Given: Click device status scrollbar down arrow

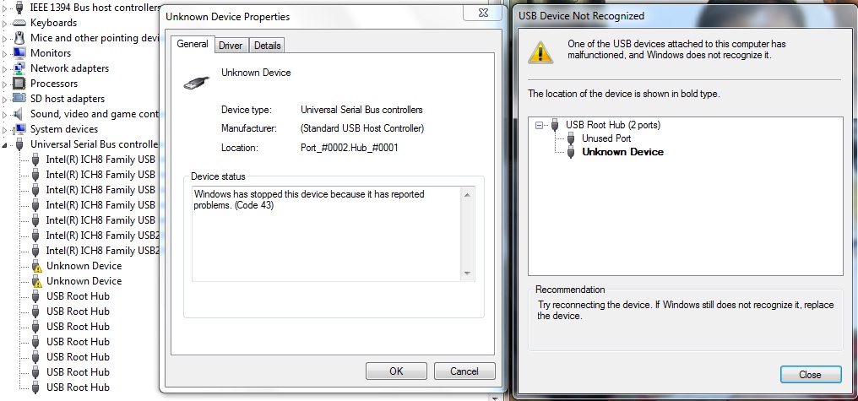Looking at the screenshot, I should (x=467, y=274).
